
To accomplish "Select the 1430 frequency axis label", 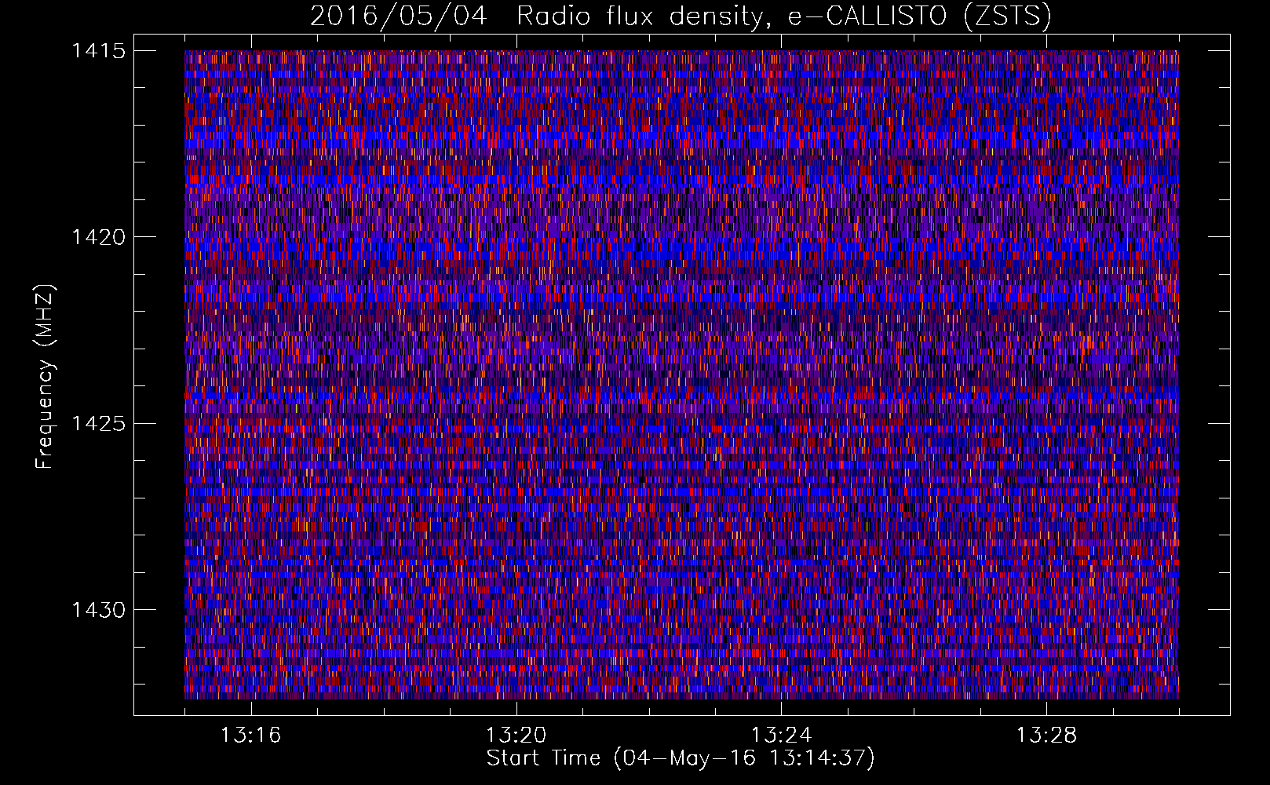I will [98, 610].
